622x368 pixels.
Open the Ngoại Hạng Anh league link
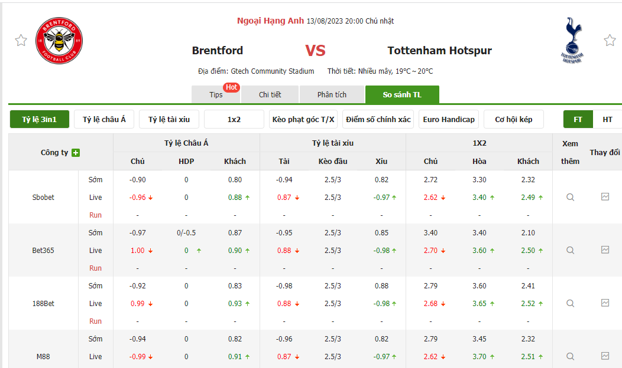(271, 21)
